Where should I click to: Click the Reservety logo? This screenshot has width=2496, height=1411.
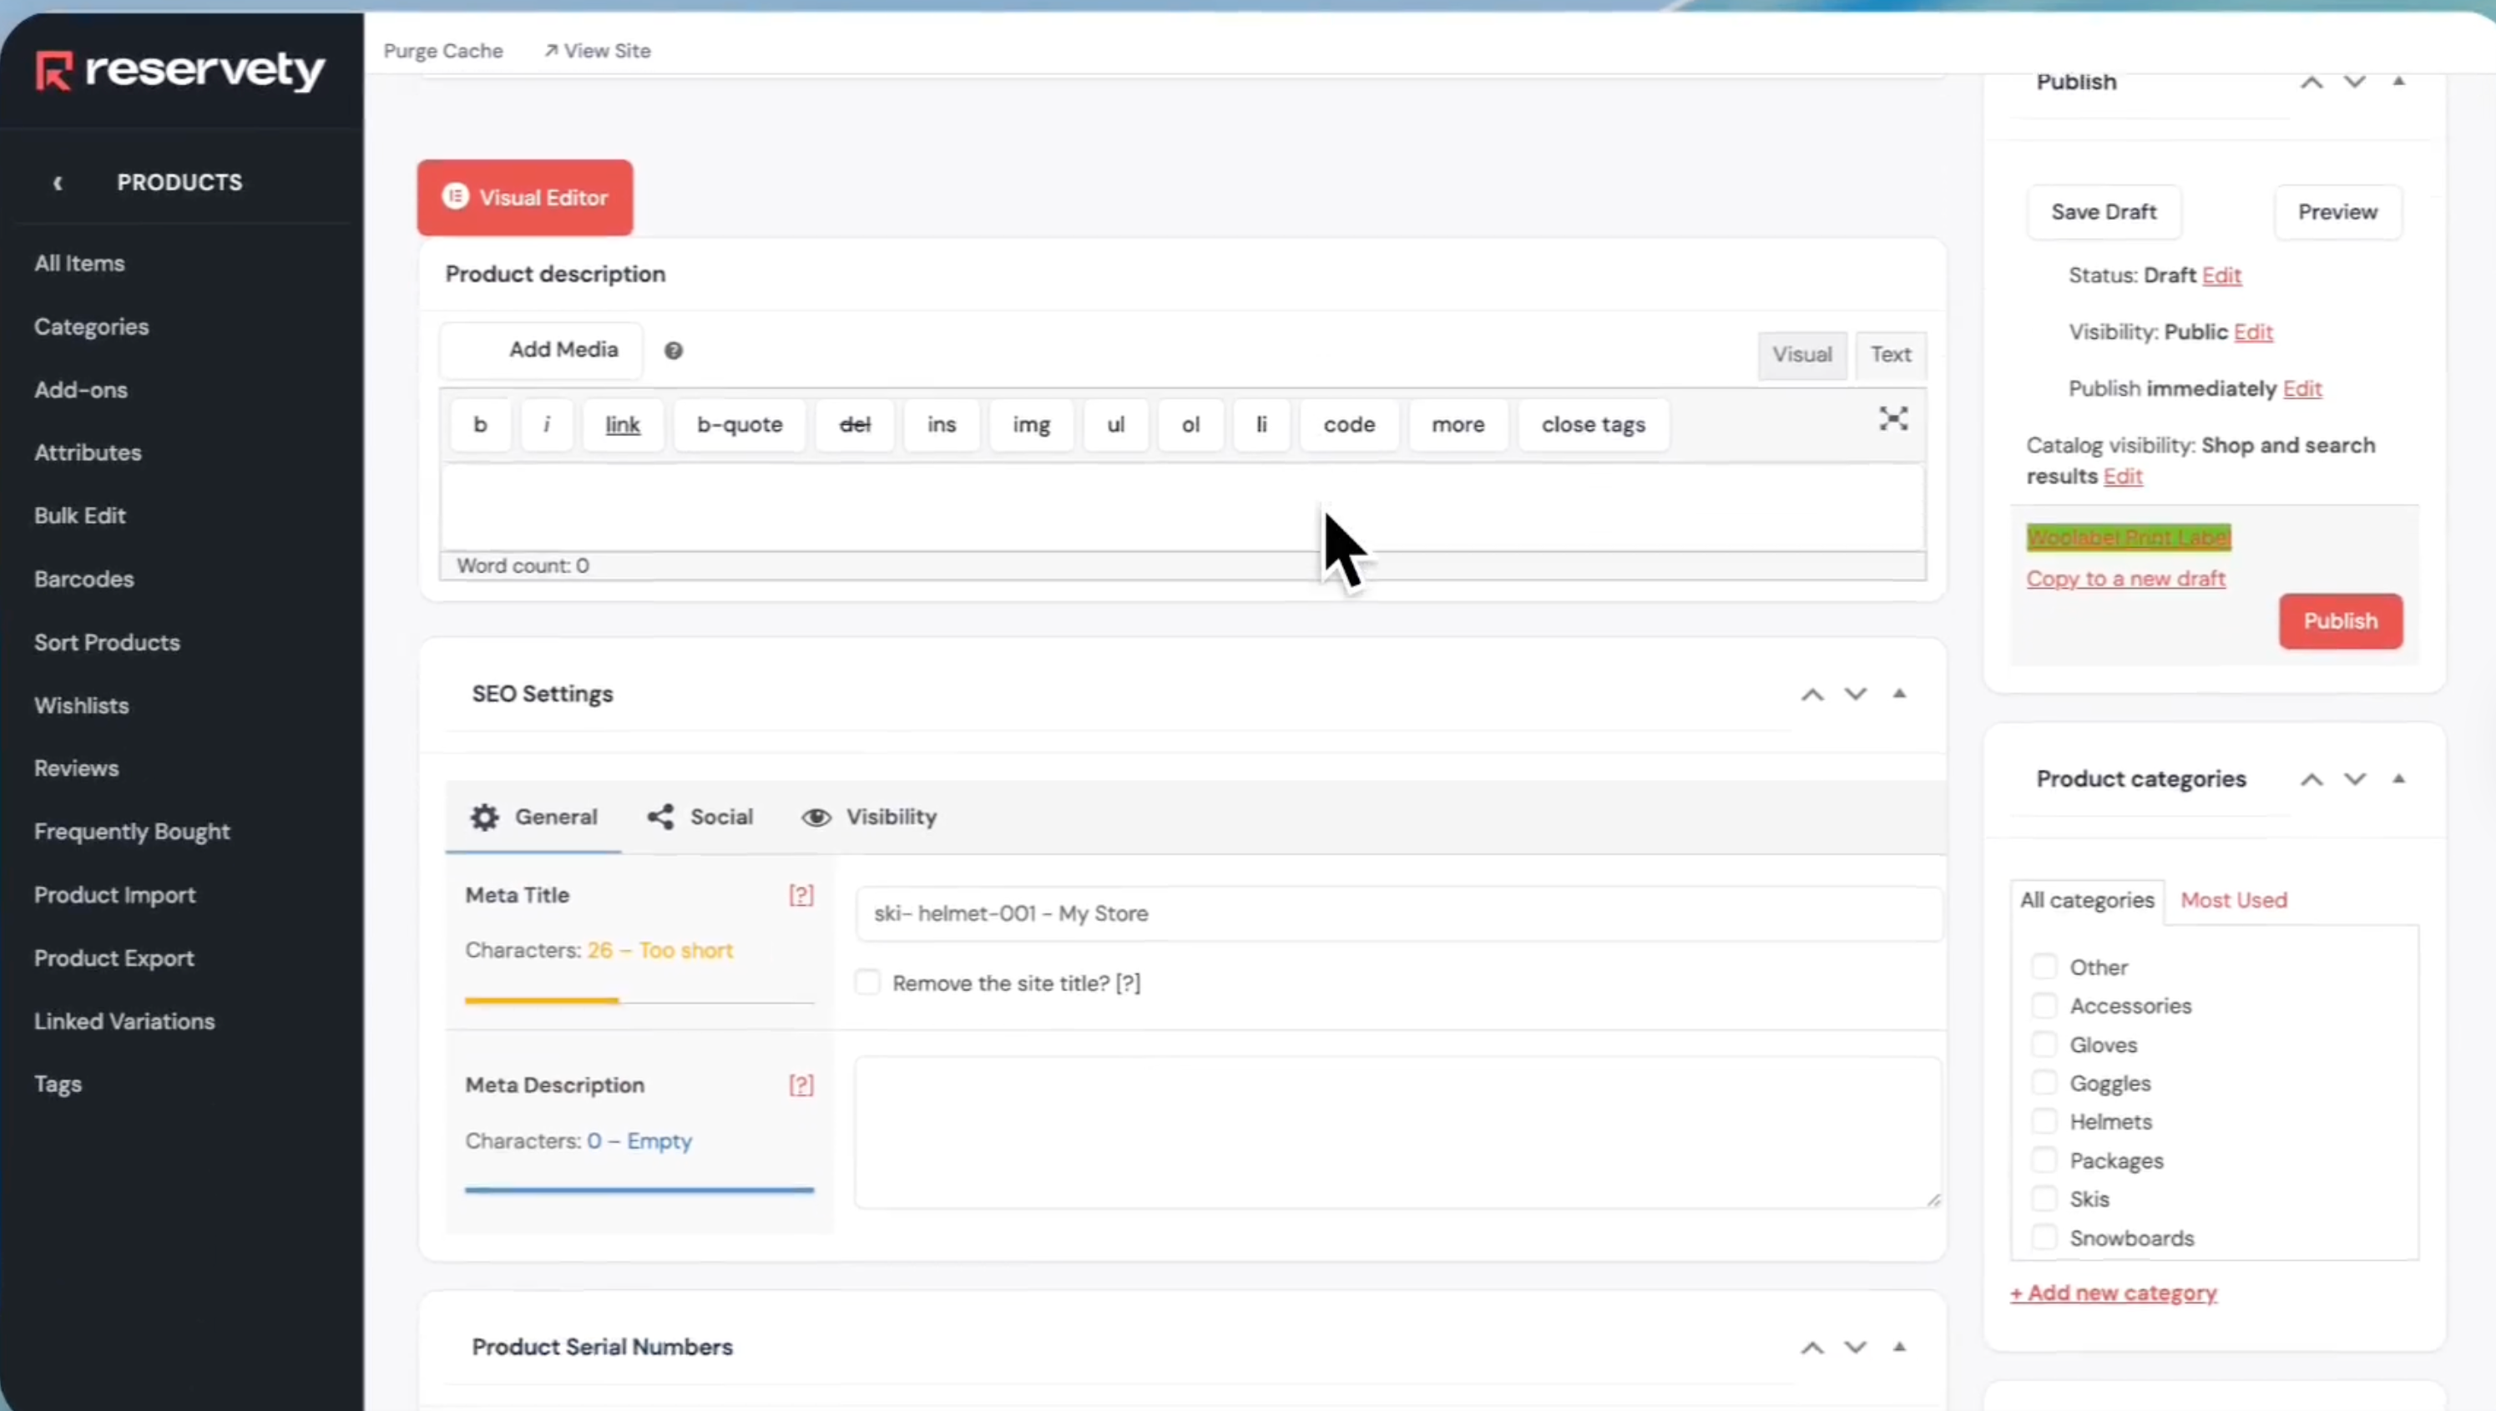tap(180, 71)
